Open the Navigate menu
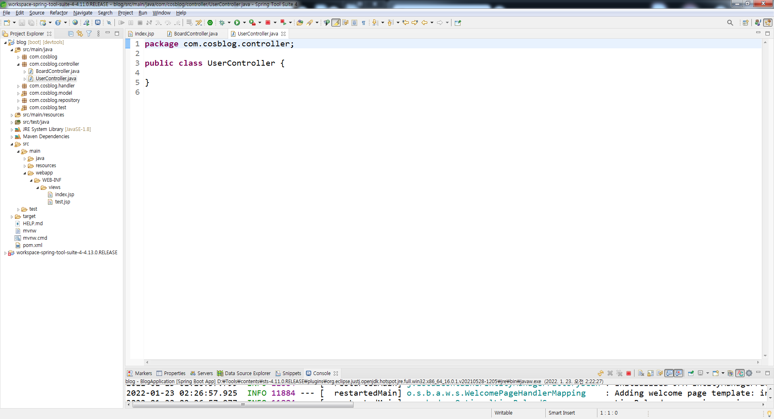 tap(83, 13)
